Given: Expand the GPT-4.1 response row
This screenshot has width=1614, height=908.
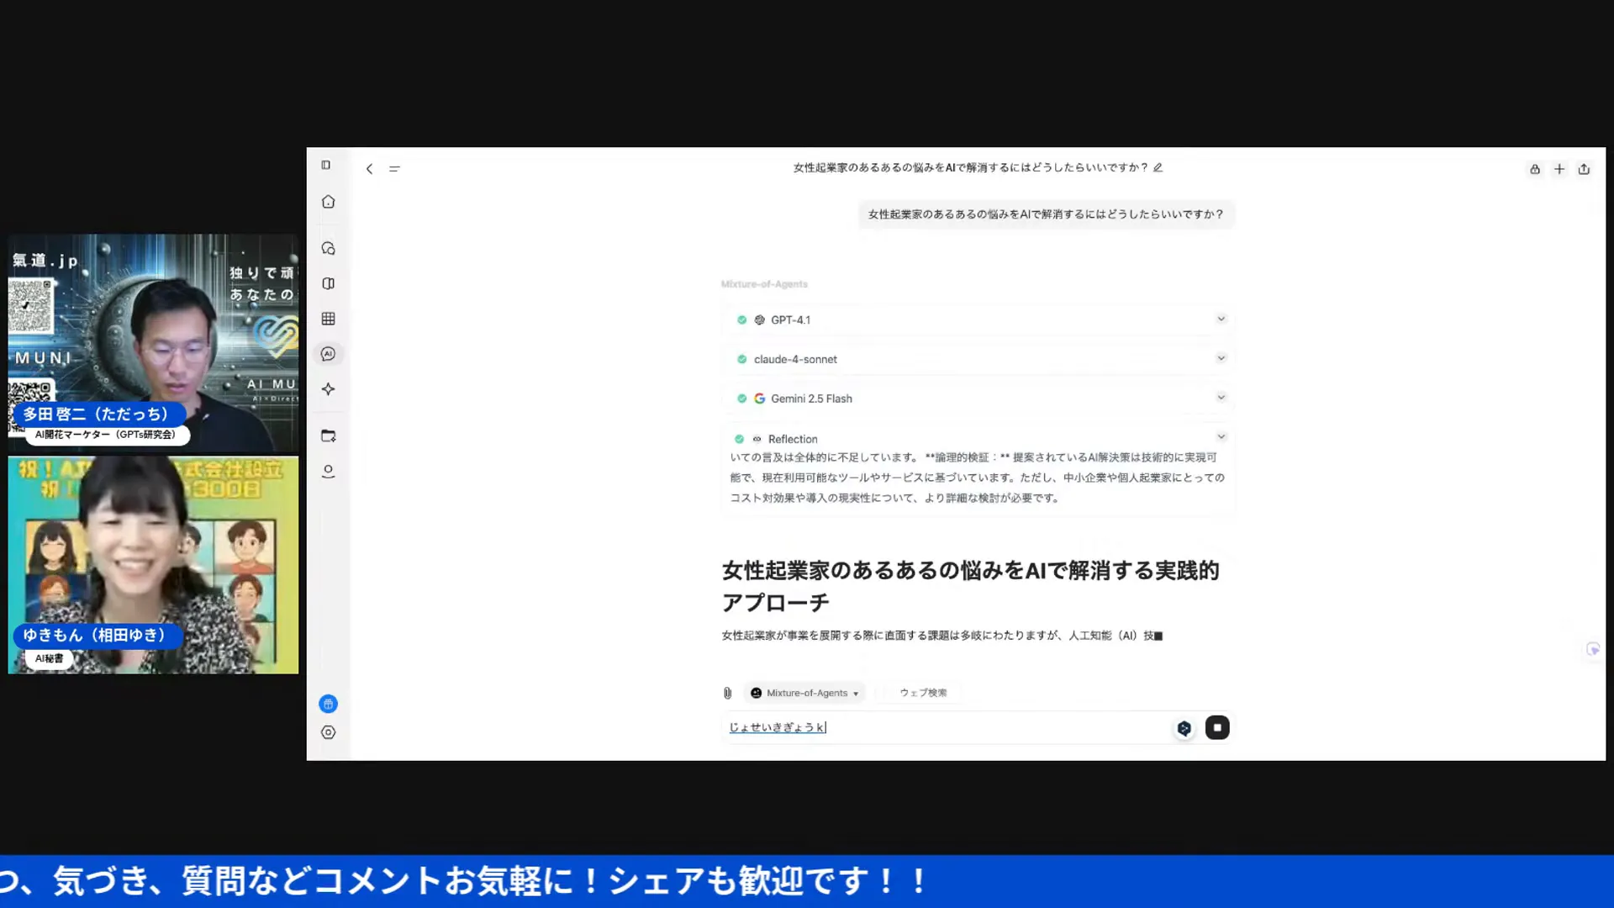Looking at the screenshot, I should coord(1221,319).
